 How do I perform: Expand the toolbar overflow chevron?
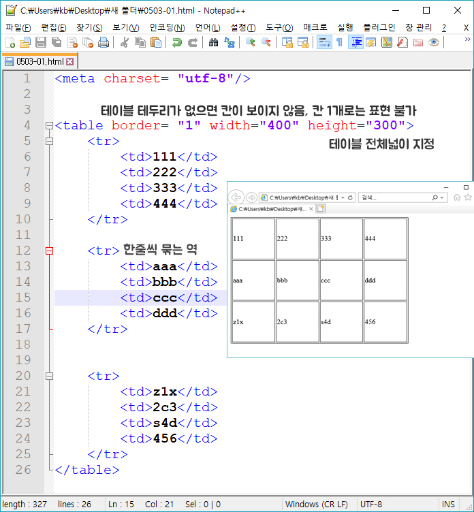(467, 39)
